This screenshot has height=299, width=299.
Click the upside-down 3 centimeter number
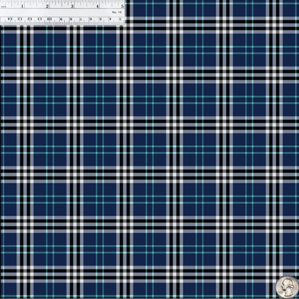(120, 19)
